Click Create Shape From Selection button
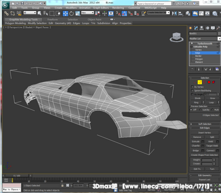 [x=205, y=155]
